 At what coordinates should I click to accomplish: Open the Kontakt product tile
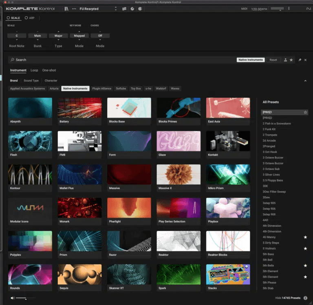(228, 145)
